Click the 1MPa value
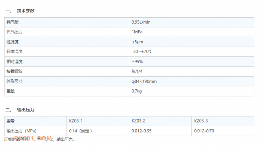Viewport: 263px width, 148px height. [x=137, y=32]
